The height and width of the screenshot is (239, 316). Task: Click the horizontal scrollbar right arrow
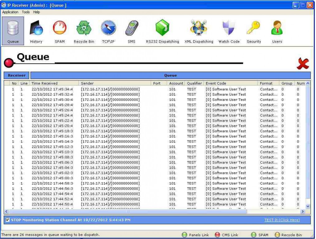tap(302, 212)
